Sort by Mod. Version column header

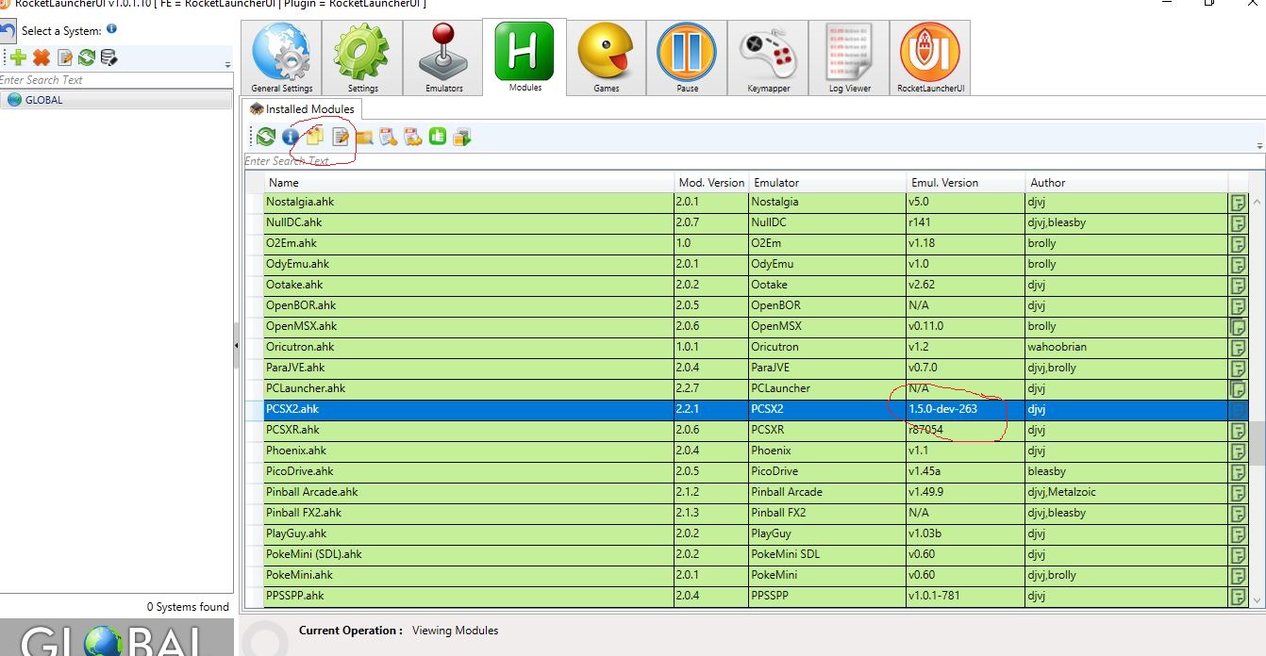tap(711, 183)
